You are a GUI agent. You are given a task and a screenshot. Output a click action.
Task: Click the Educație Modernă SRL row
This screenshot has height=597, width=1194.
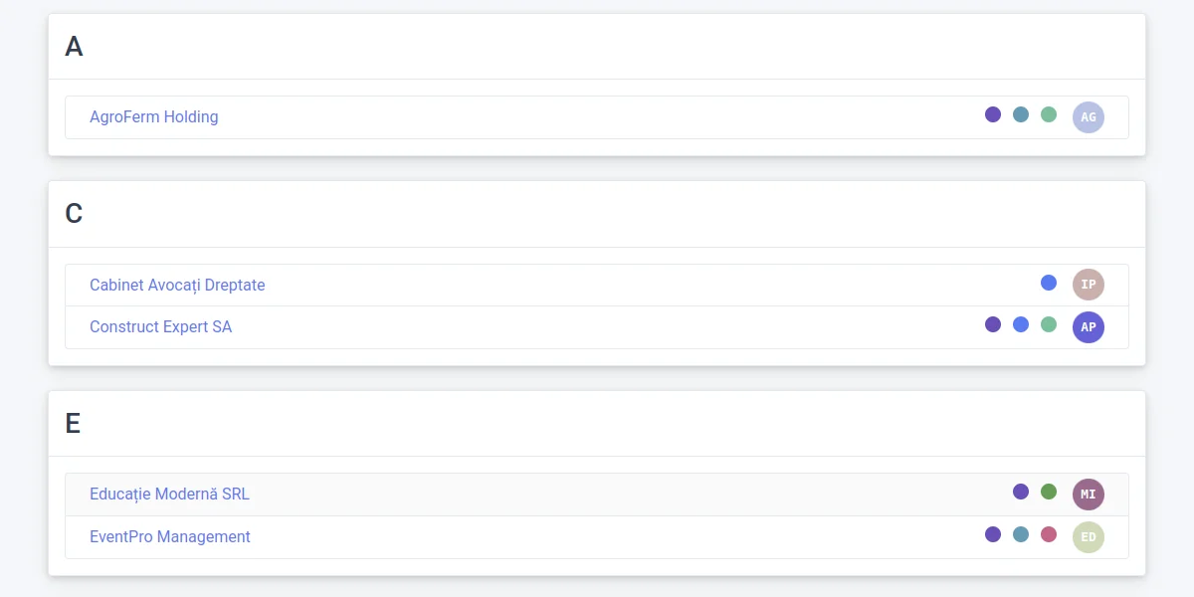(170, 494)
